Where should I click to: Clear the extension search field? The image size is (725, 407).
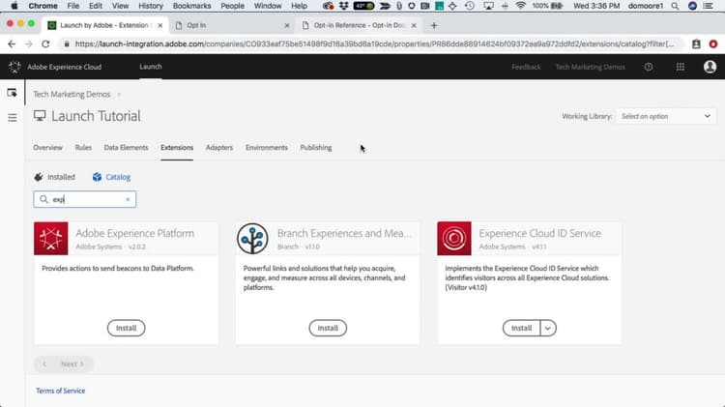pyautogui.click(x=128, y=199)
